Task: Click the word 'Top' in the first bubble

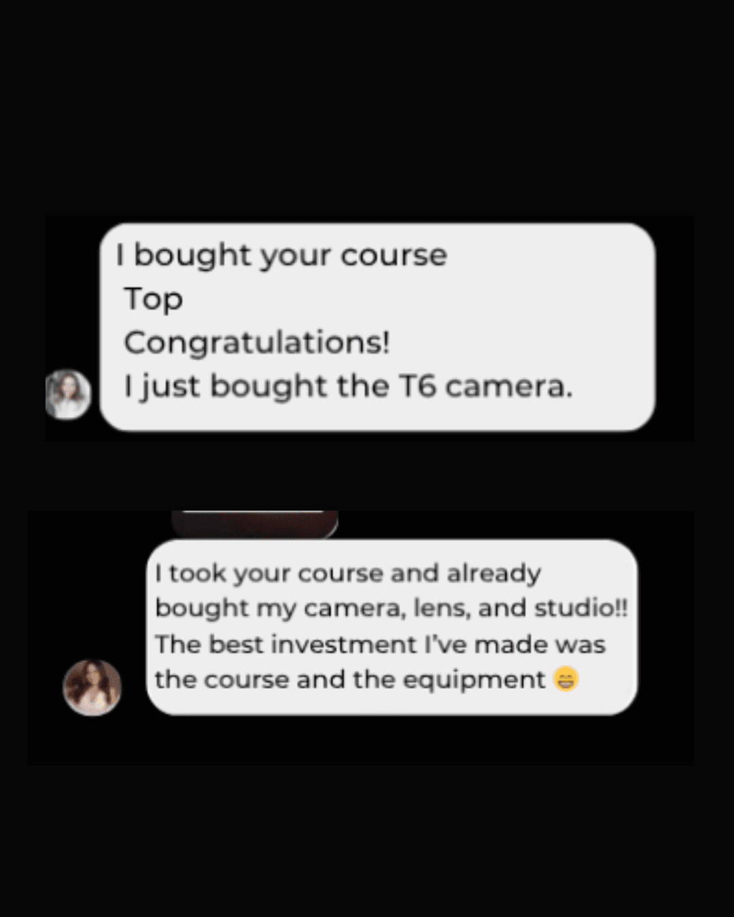Action: coord(154,300)
